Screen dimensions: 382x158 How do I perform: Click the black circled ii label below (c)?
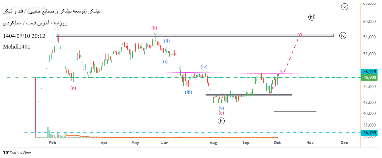click(221, 121)
